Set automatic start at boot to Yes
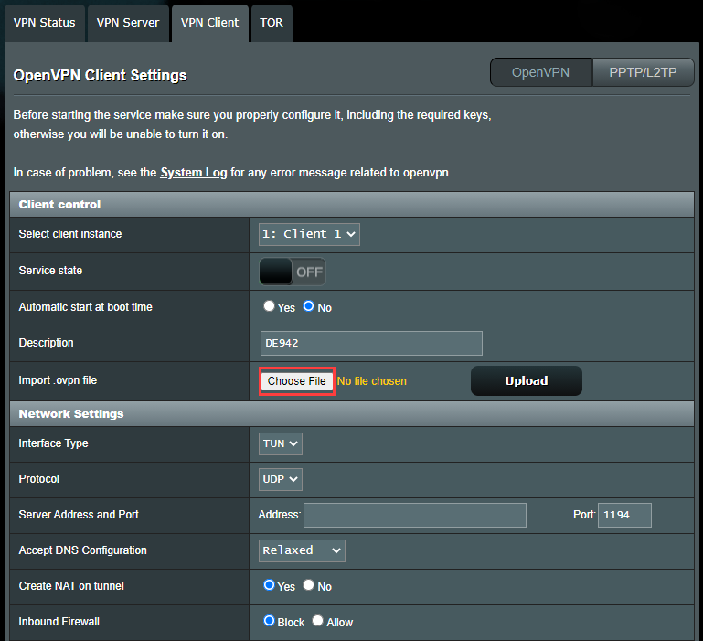The height and width of the screenshot is (641, 703). [269, 307]
